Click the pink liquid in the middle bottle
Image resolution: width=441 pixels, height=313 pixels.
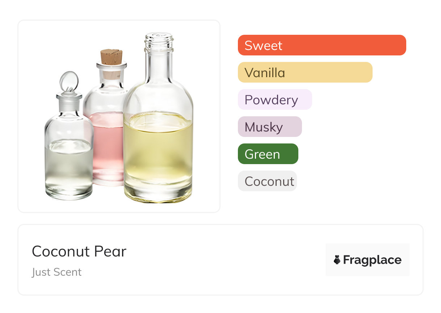pyautogui.click(x=107, y=145)
